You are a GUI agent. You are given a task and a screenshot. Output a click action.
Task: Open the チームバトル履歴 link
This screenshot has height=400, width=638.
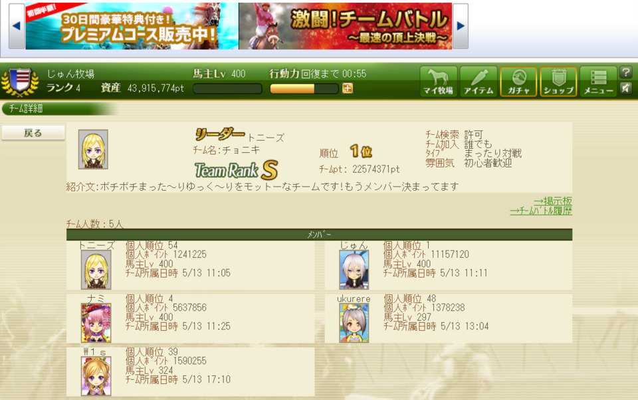coord(541,211)
